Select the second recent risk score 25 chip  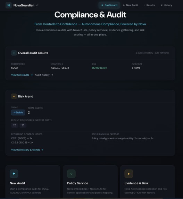(x=23, y=125)
